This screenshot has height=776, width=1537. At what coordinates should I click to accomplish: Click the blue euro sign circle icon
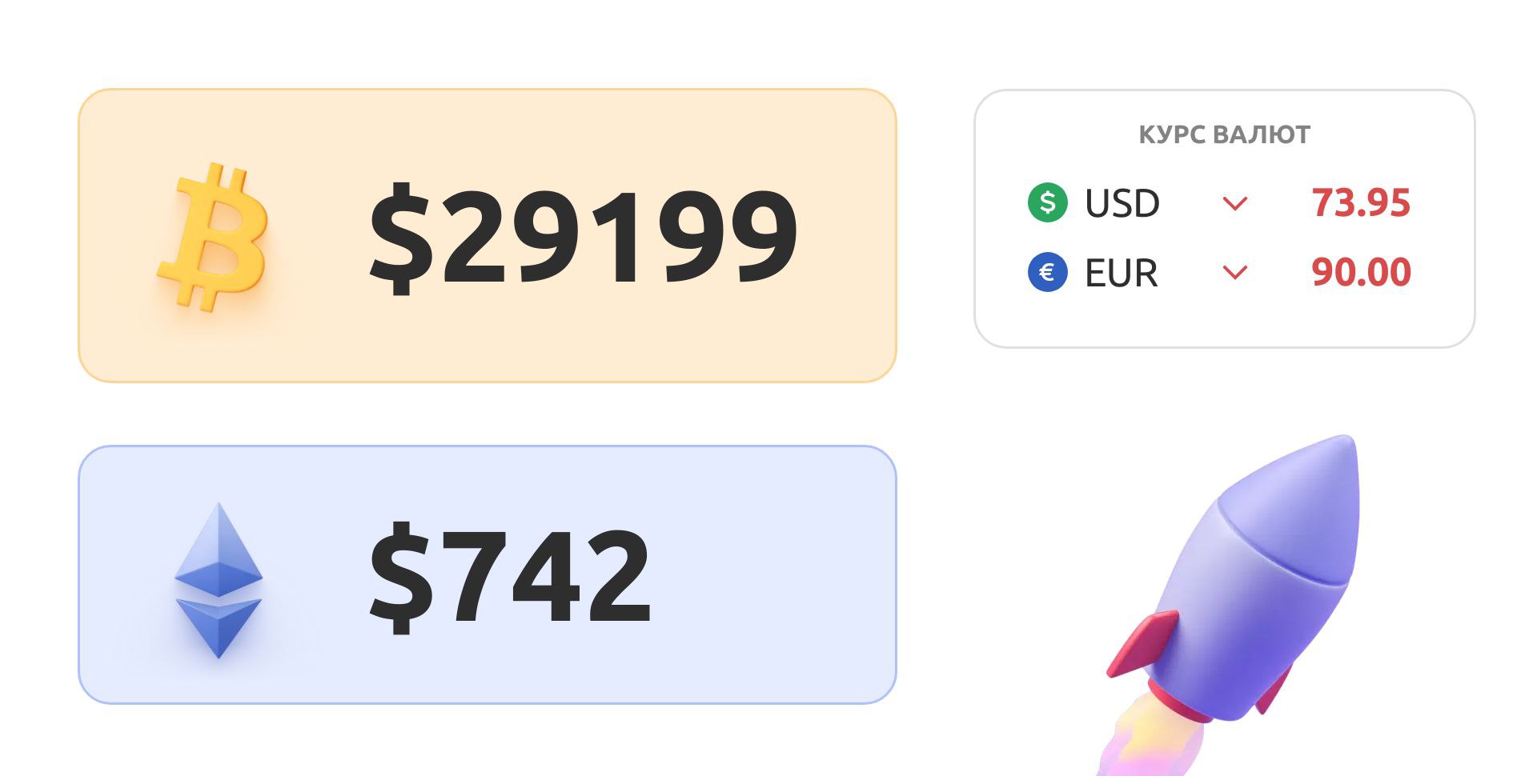point(1047,272)
